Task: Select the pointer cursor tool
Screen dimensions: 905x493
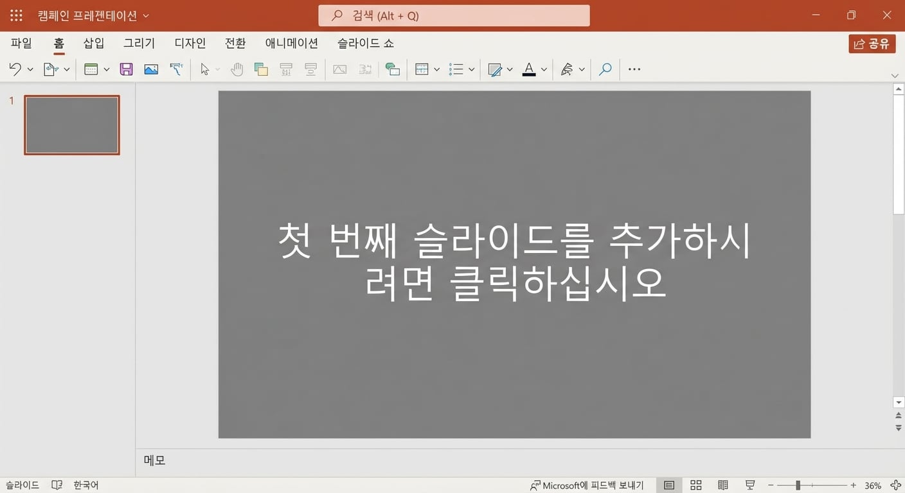Action: (205, 69)
